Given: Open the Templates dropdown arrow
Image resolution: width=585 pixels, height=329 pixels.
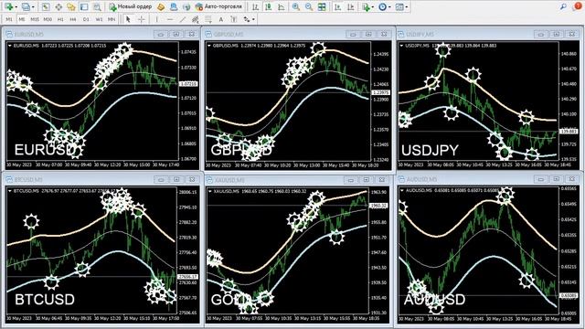Looking at the screenshot, I should [406, 6].
